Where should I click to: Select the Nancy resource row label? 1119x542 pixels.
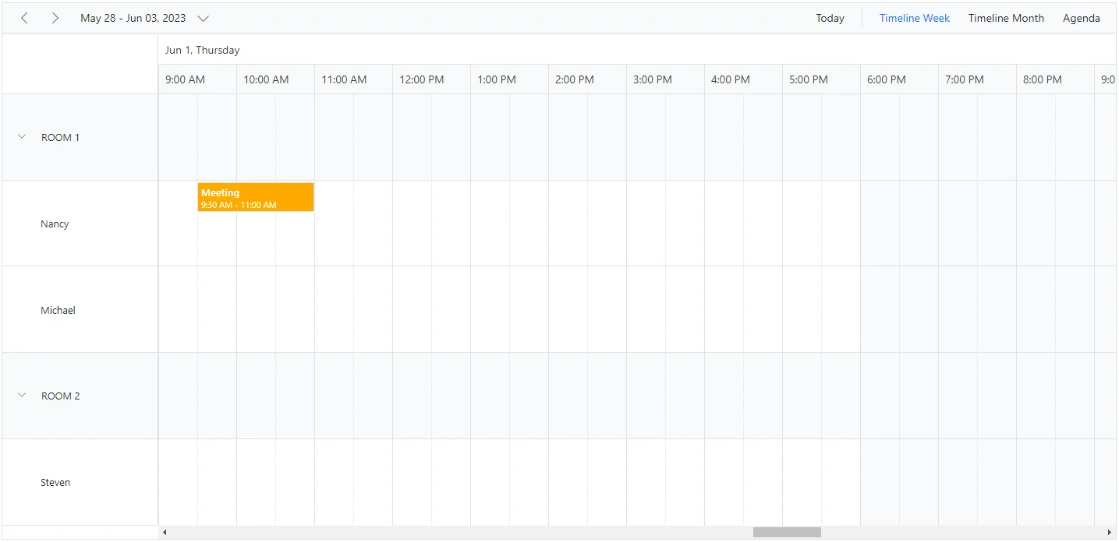coord(55,223)
